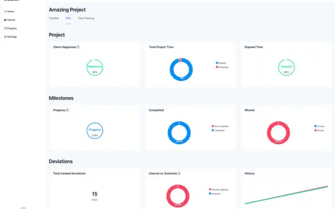
Task: Click the Projects icon in the sidebar
Action: tap(5, 28)
